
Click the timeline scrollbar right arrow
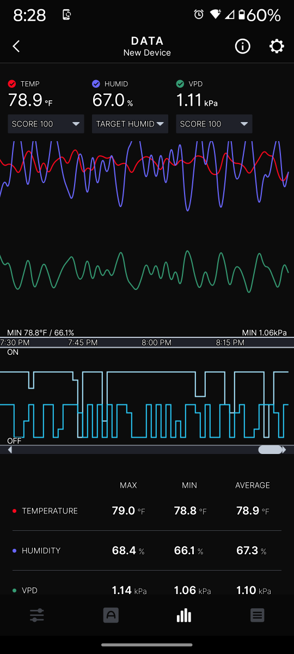pos(284,450)
